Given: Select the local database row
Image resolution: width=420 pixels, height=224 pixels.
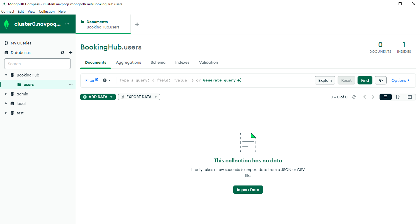Looking at the screenshot, I should click(x=38, y=103).
